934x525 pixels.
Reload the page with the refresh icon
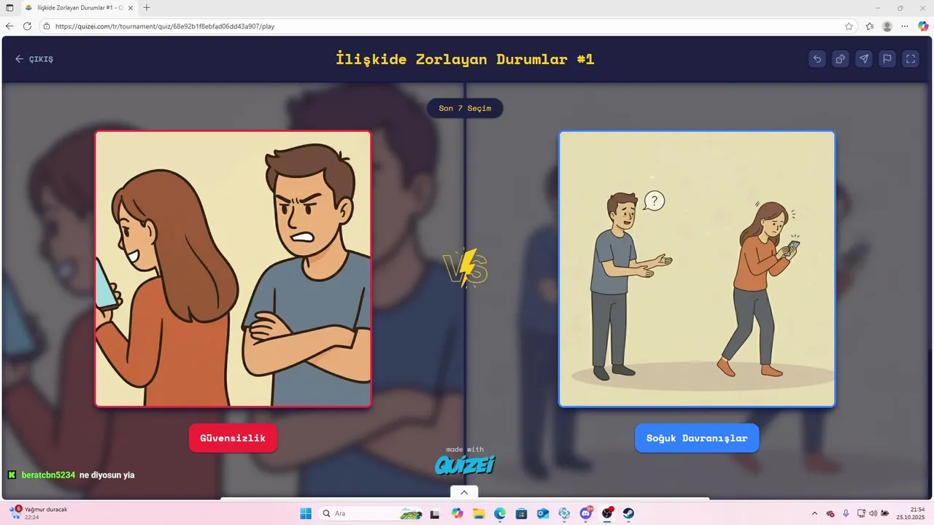(27, 26)
